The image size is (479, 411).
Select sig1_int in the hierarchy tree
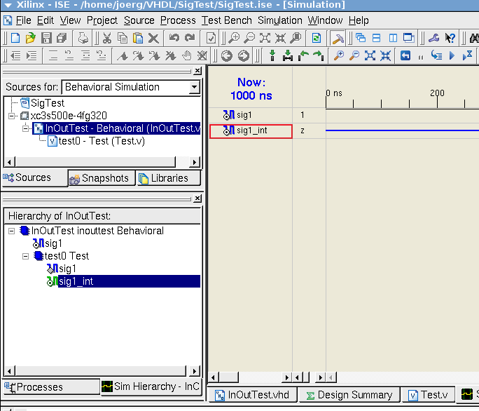tap(76, 281)
